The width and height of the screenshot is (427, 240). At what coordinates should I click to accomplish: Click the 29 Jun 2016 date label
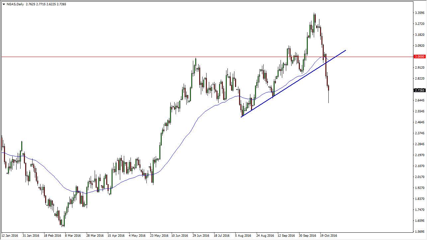coord(201,236)
